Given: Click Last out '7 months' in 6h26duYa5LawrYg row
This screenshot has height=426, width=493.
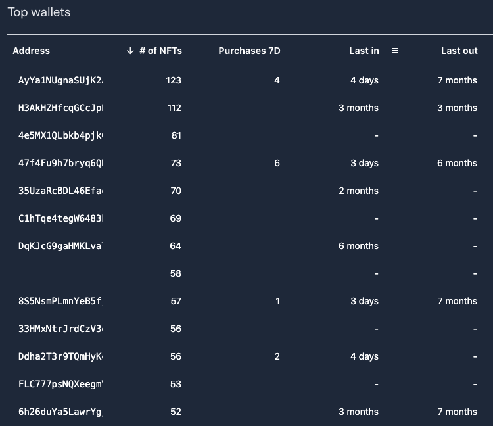Looking at the screenshot, I should (457, 412).
